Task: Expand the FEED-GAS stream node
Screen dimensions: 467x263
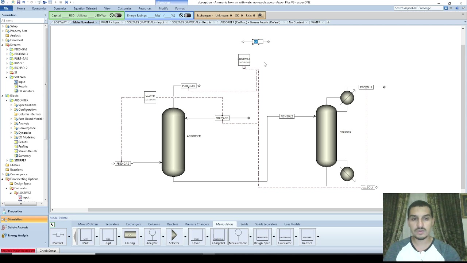Action: [7, 49]
